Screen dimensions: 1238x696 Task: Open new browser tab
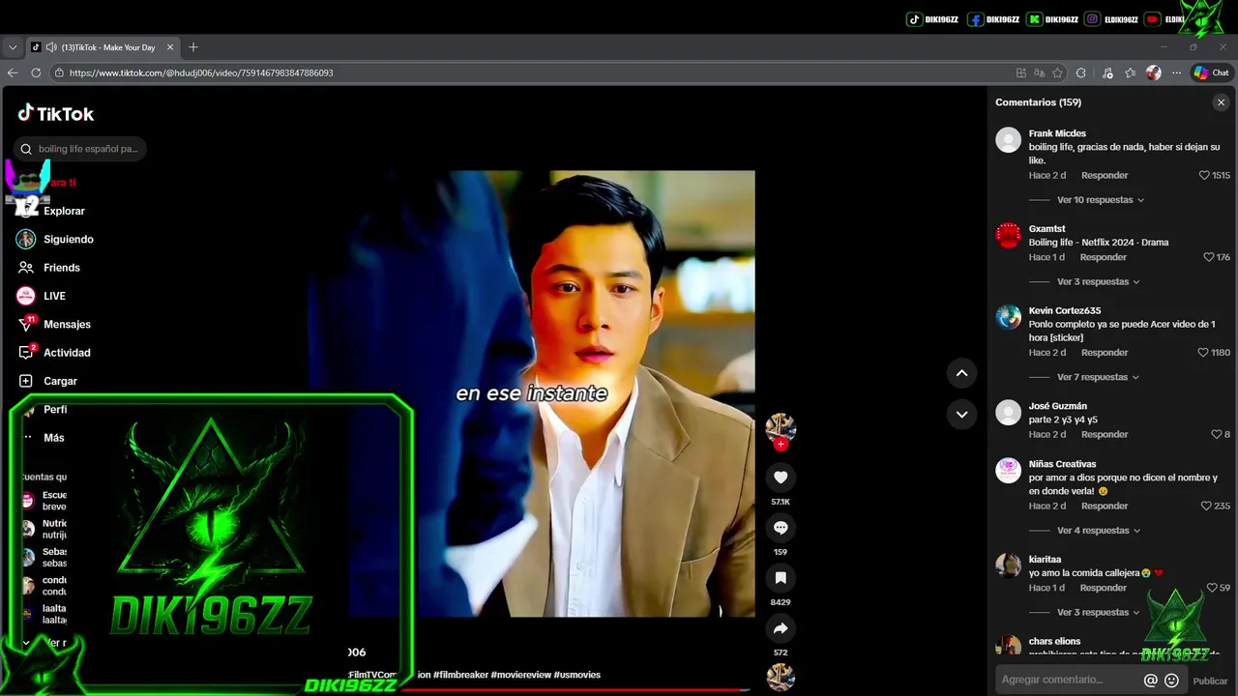pos(193,47)
